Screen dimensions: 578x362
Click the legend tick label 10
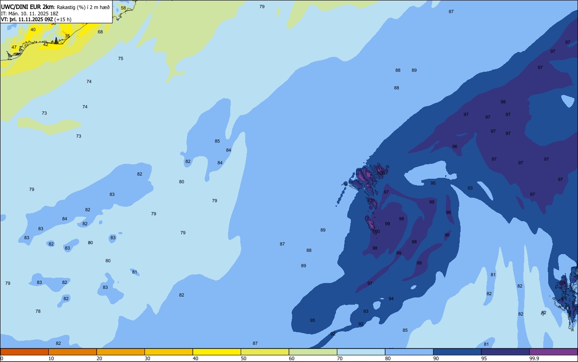(51, 358)
